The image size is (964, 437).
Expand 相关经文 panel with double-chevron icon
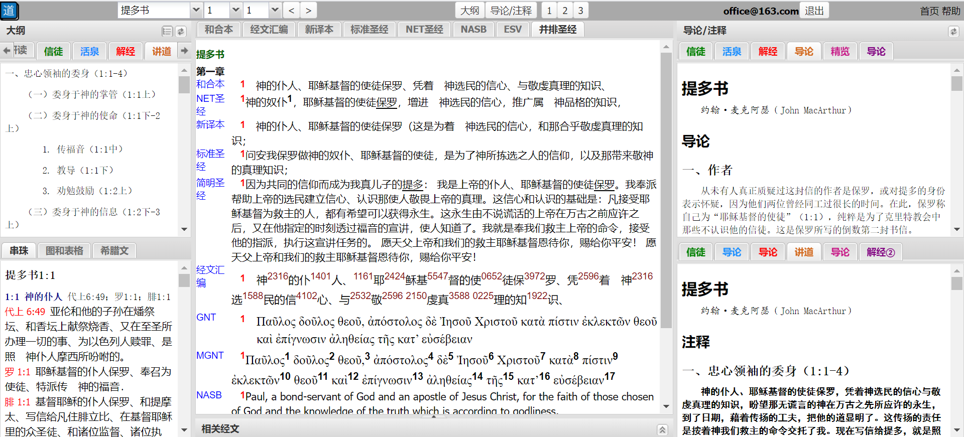662,429
